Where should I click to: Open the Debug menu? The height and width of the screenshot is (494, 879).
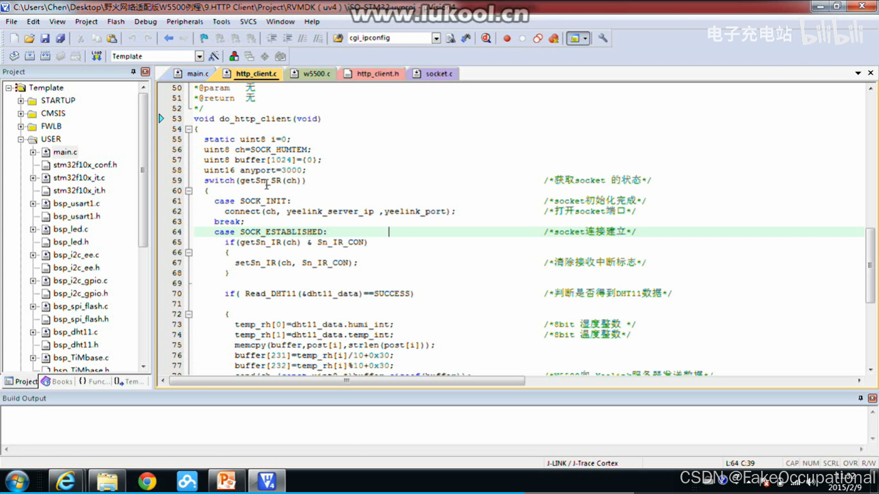(145, 21)
